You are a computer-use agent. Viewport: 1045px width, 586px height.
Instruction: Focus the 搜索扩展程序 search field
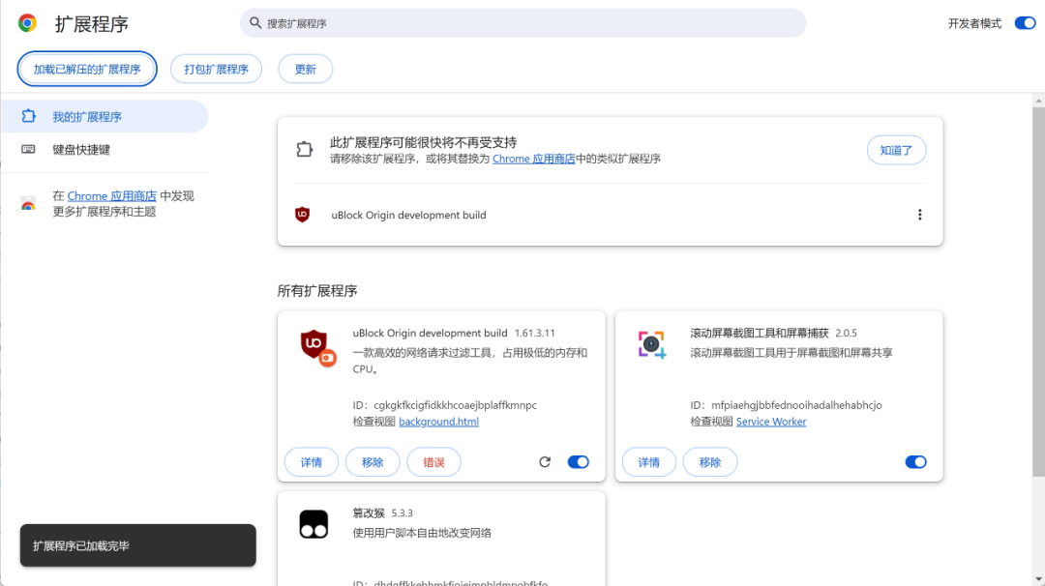(523, 23)
